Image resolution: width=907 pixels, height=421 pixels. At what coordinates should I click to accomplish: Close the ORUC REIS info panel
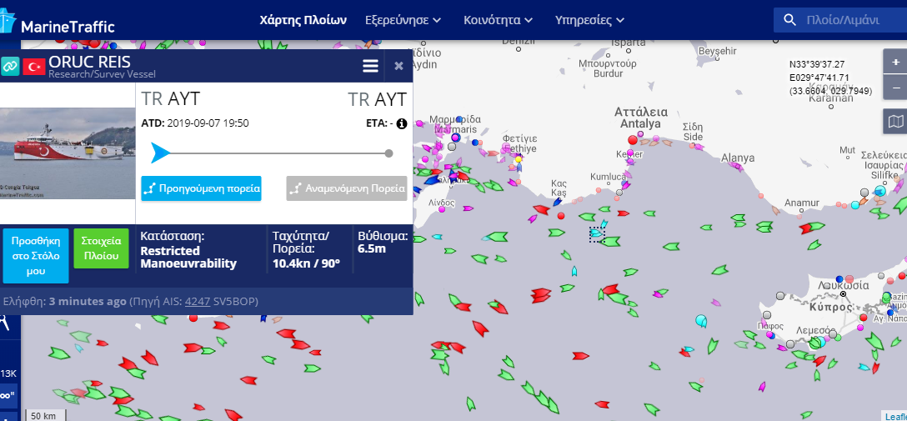(x=398, y=66)
